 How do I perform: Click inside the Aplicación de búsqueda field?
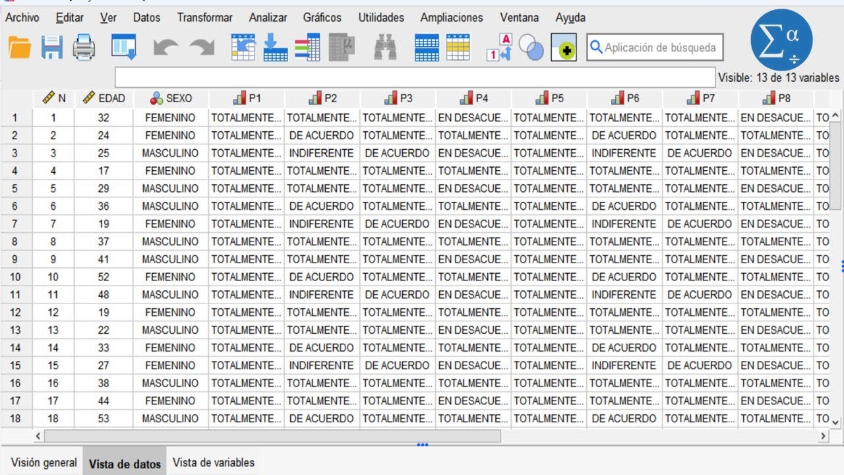point(655,47)
